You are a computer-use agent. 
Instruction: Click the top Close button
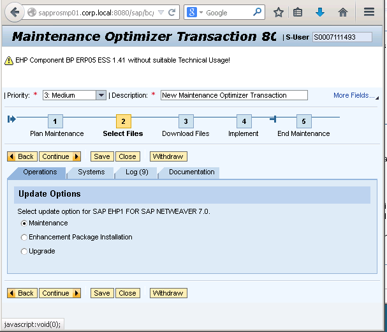pos(128,156)
